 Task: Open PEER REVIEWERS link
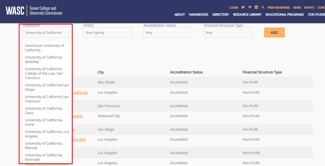(x=278, y=8)
